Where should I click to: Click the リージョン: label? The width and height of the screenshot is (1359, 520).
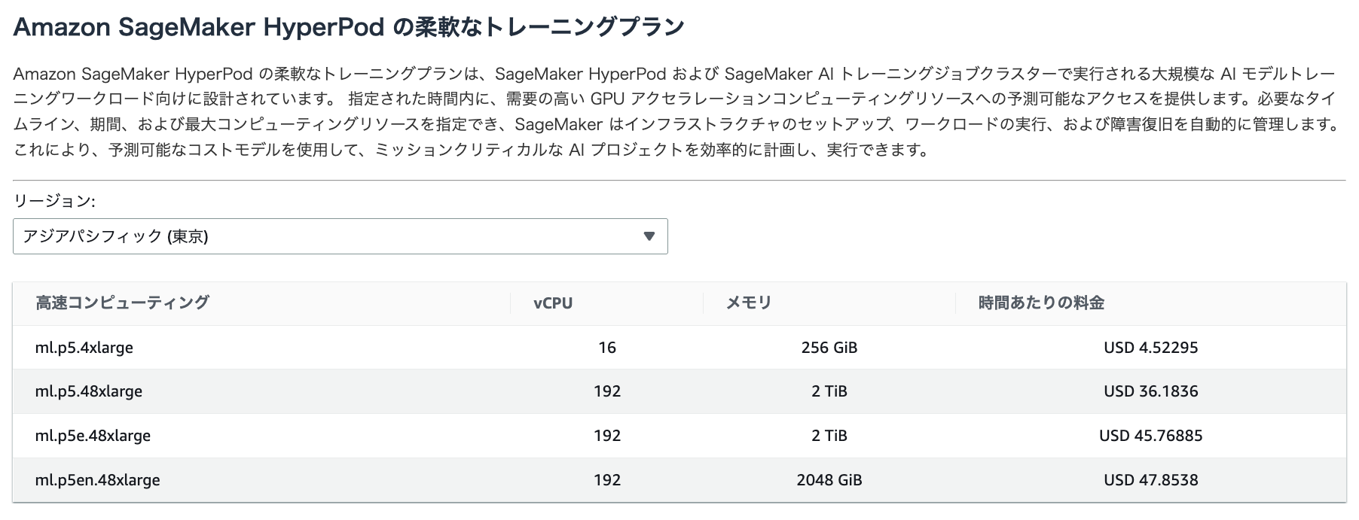(54, 202)
